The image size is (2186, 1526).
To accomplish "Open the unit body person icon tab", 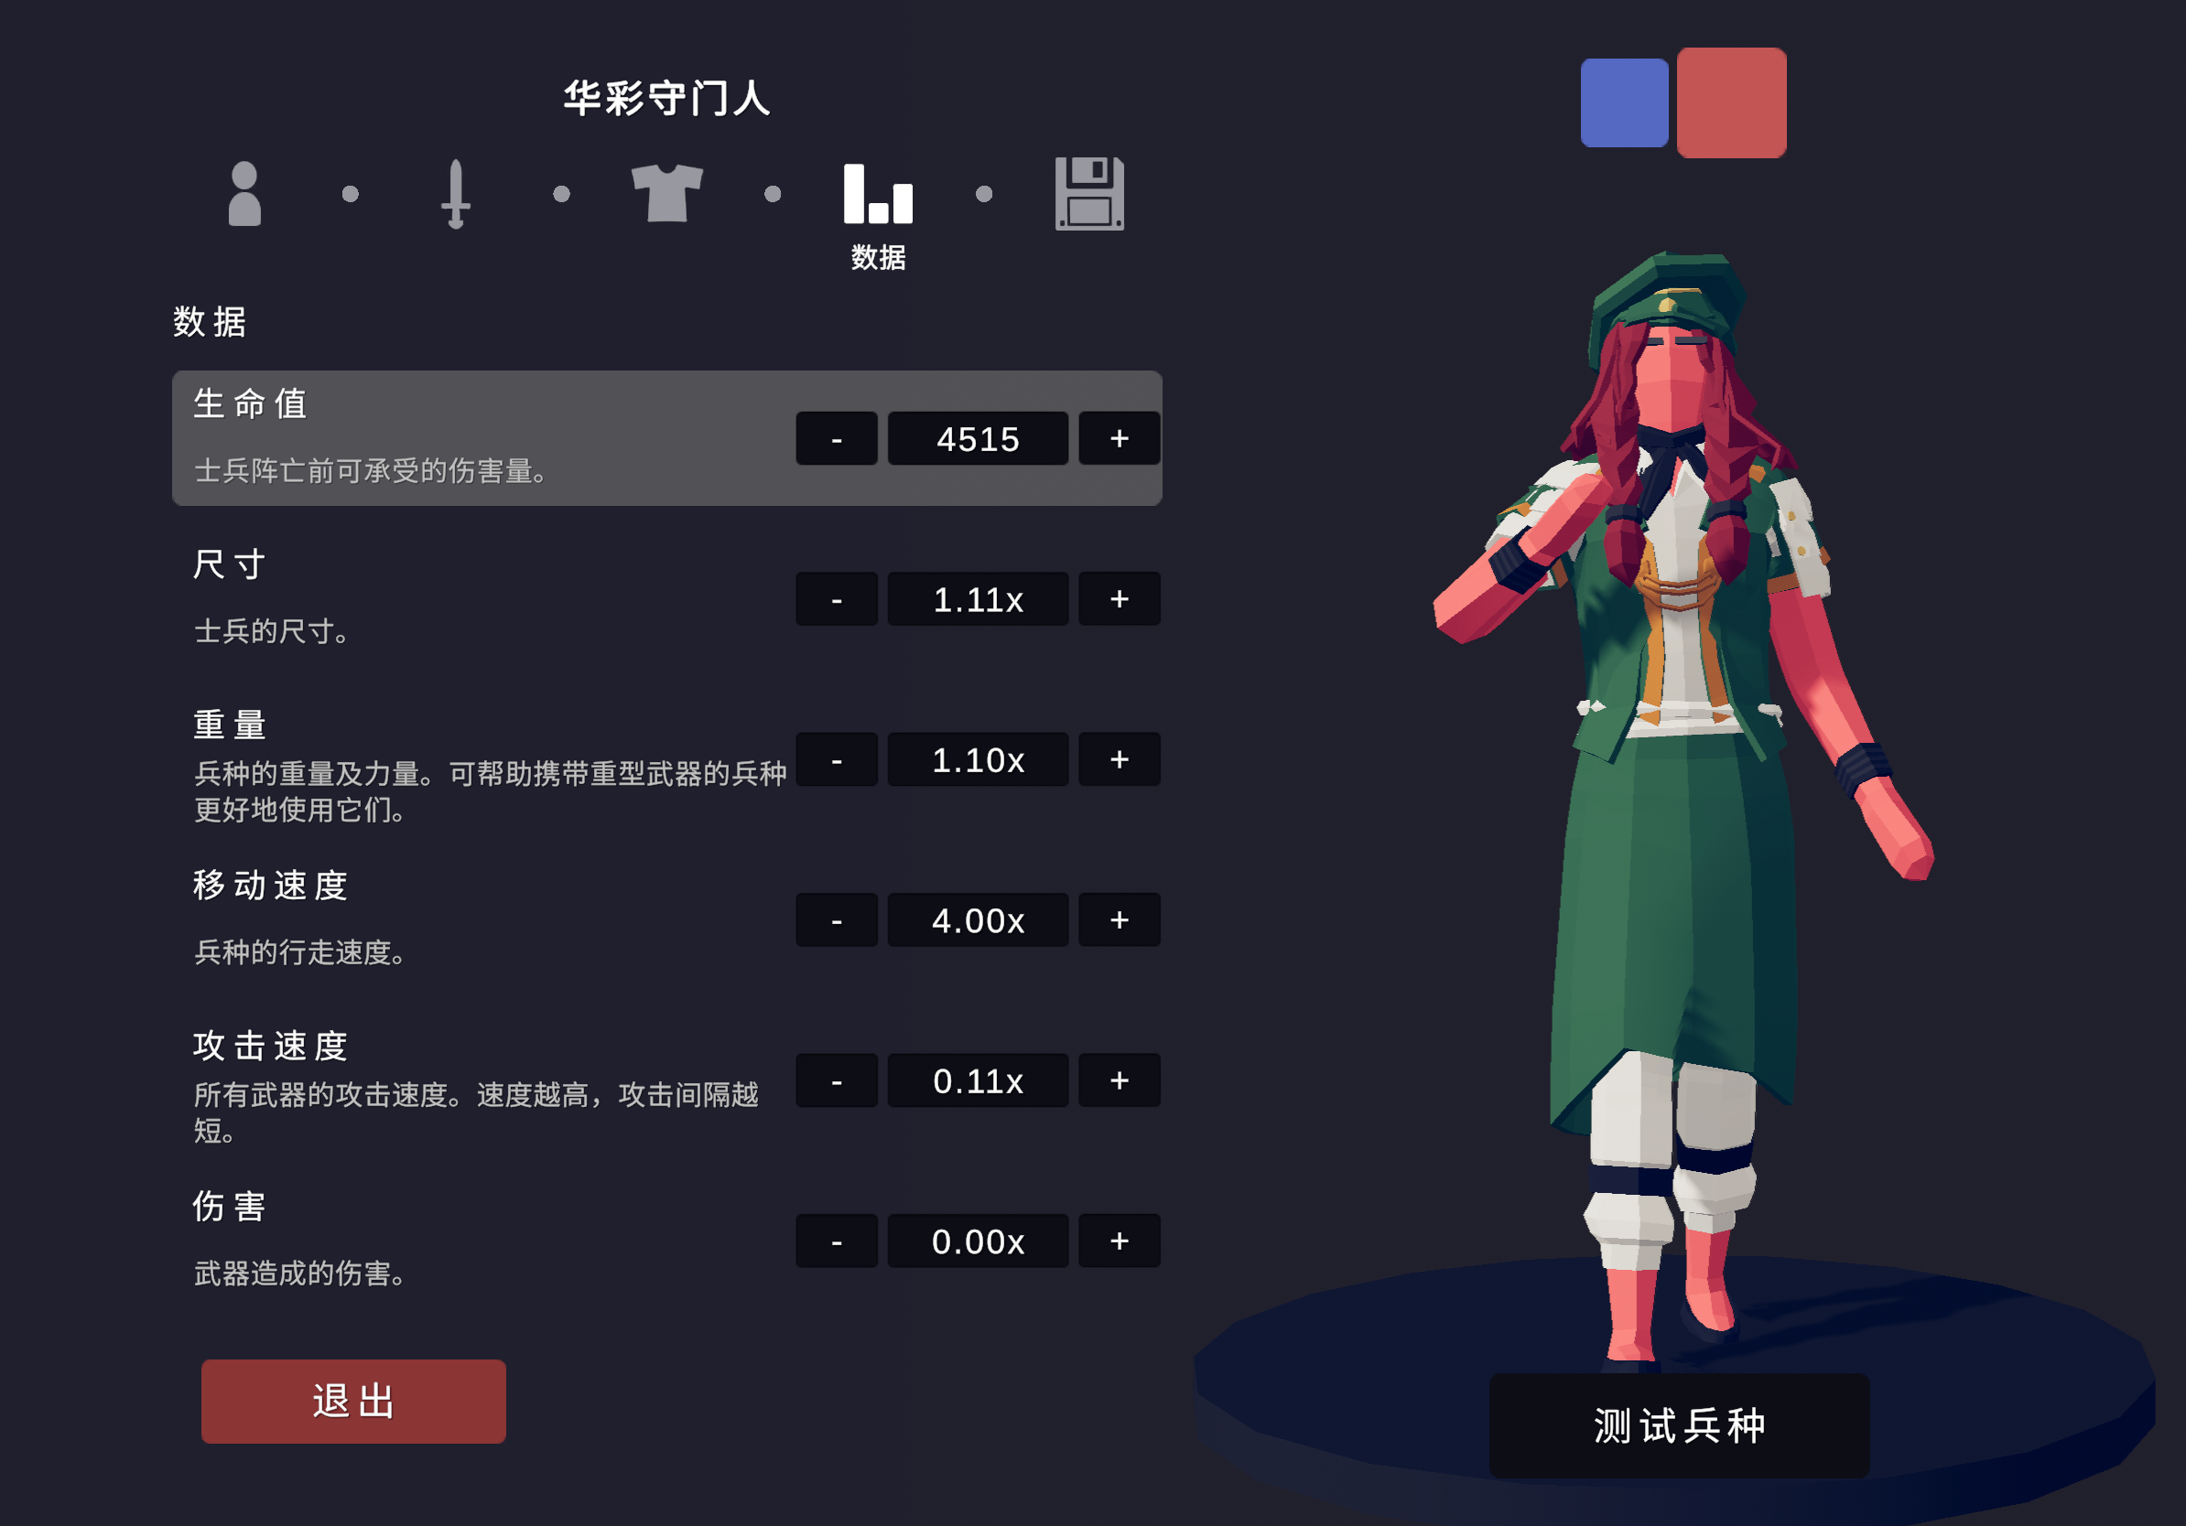I will click(244, 194).
